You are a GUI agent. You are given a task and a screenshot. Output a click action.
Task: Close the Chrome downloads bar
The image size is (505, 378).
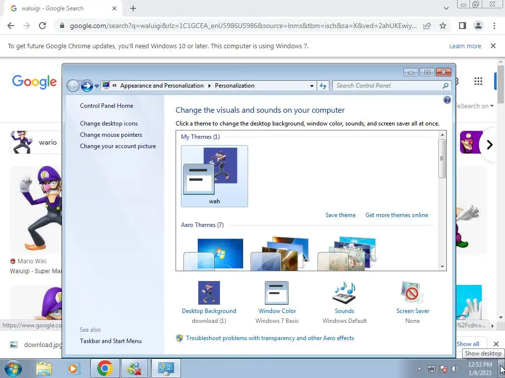(x=496, y=344)
